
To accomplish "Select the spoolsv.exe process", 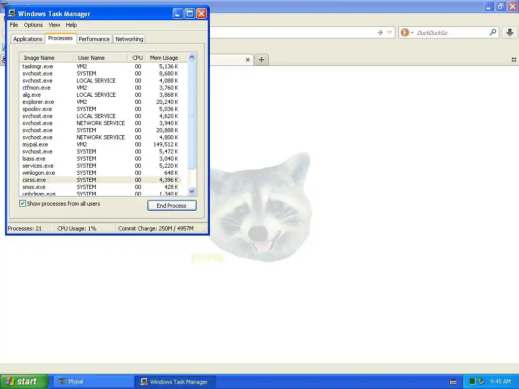I will [100, 109].
